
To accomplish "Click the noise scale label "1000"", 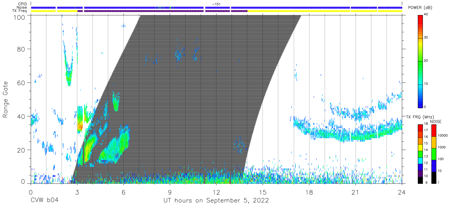I will point(442,147).
